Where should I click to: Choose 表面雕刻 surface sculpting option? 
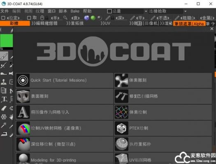[65, 96]
